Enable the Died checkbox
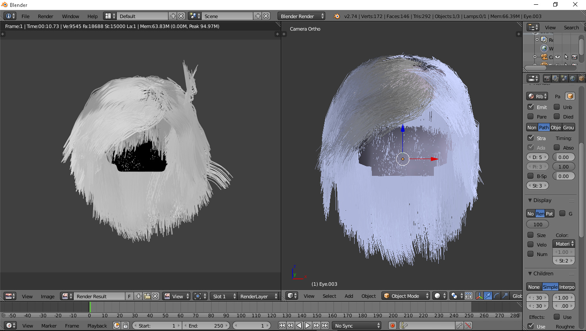The image size is (586, 331). click(x=557, y=116)
